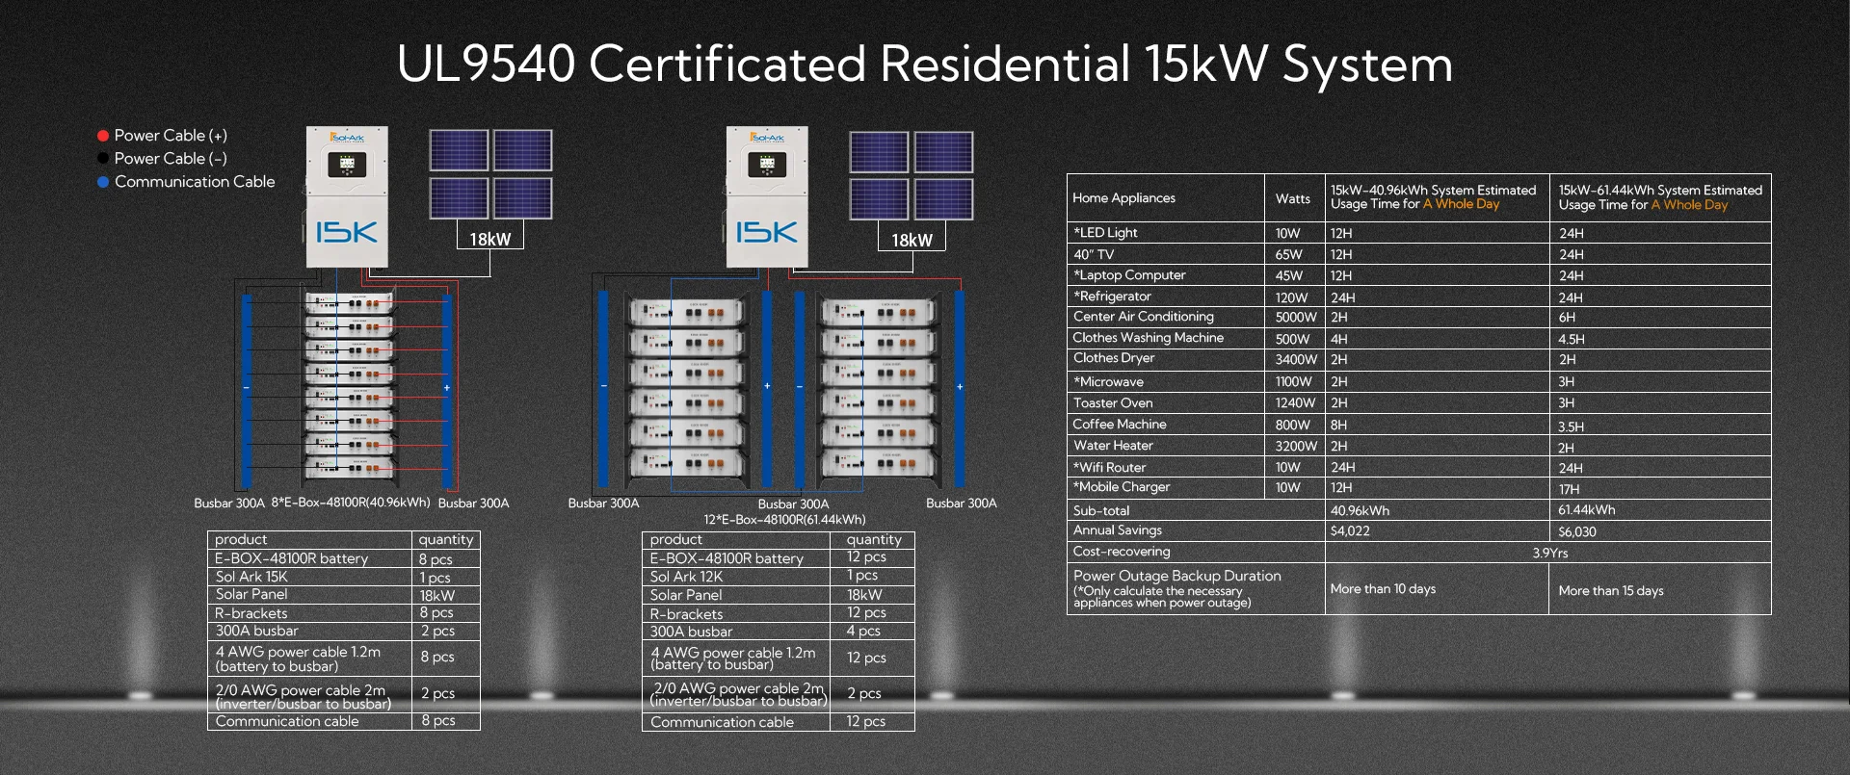Select the '40" TV' appliance row label
1850x775 pixels.
[x=1094, y=255]
